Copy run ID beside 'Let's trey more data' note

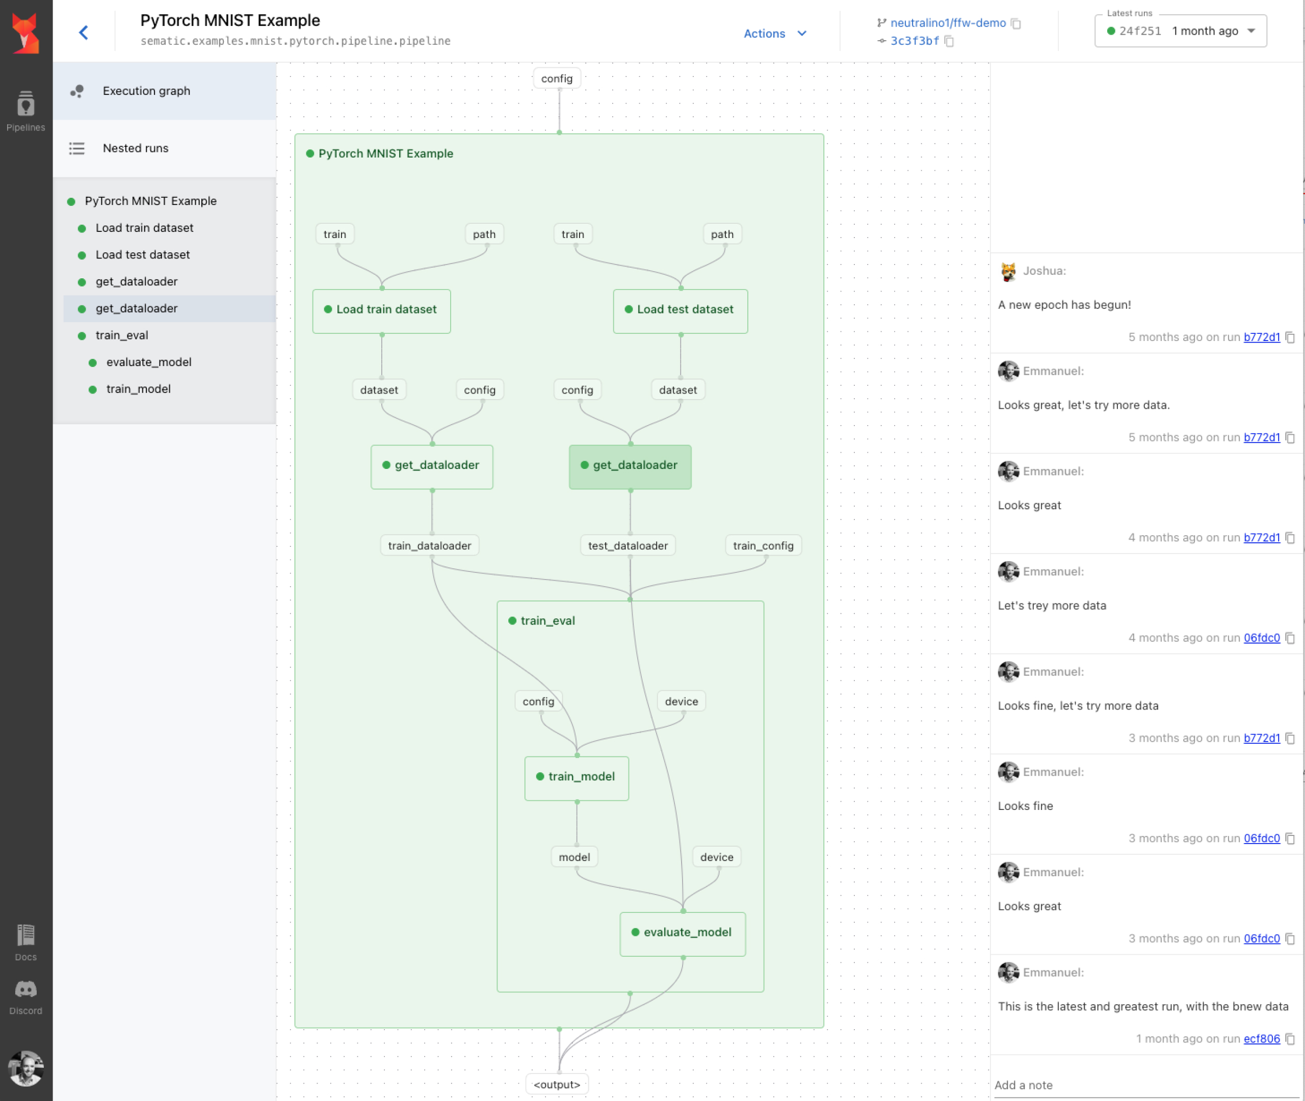[x=1290, y=638]
